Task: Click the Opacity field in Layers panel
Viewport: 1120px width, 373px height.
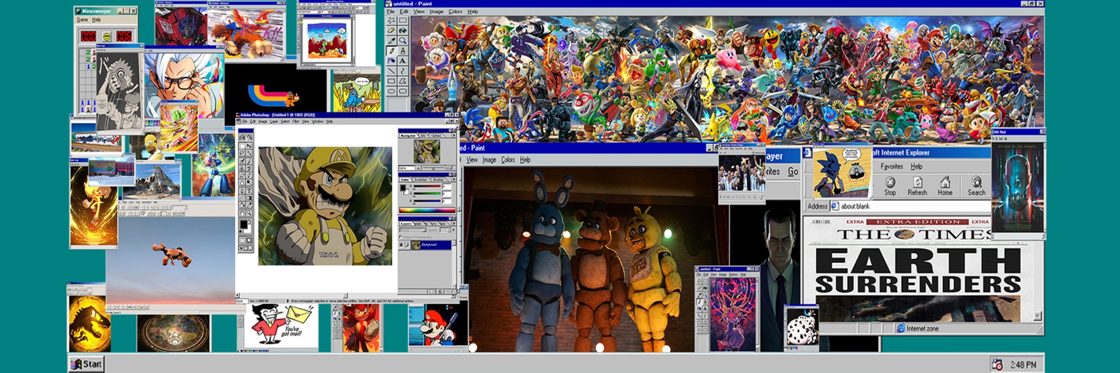Action: click(446, 231)
